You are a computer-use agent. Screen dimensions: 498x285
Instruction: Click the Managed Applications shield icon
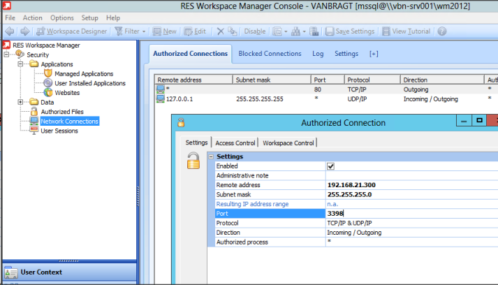tap(48, 73)
